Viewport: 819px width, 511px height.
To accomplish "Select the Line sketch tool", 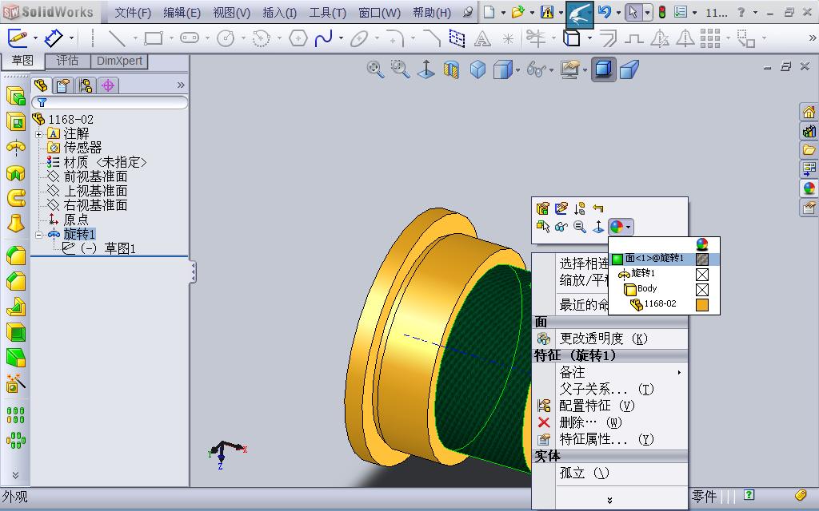I will click(x=117, y=38).
